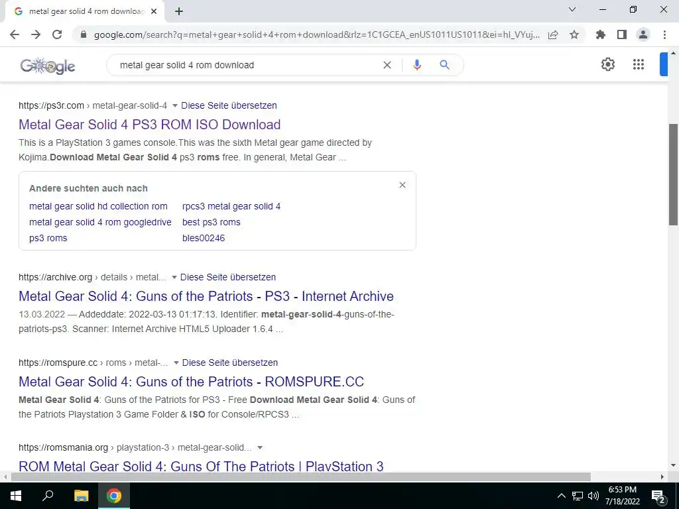Search rpcs3 metal gear solid 4
The height and width of the screenshot is (509, 679).
click(x=231, y=207)
